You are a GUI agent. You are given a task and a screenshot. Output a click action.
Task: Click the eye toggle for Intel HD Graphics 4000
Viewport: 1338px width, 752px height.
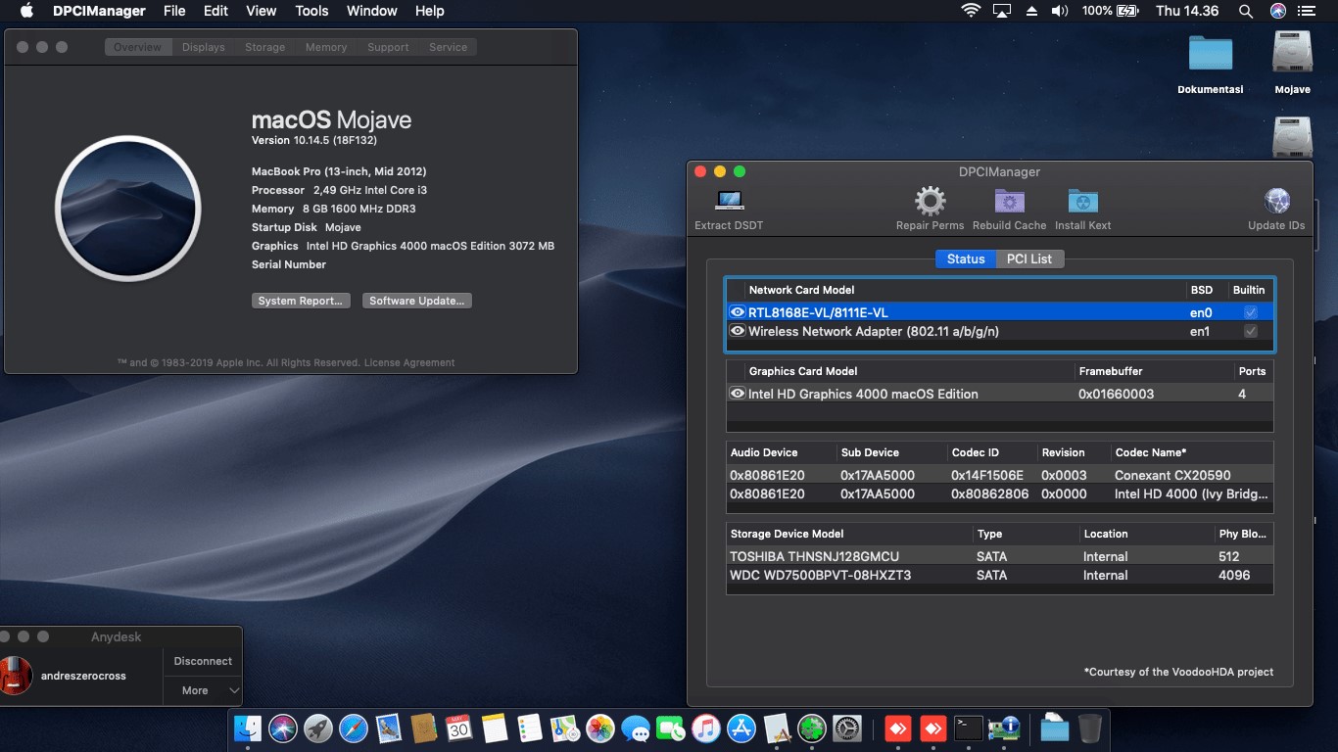(x=738, y=393)
